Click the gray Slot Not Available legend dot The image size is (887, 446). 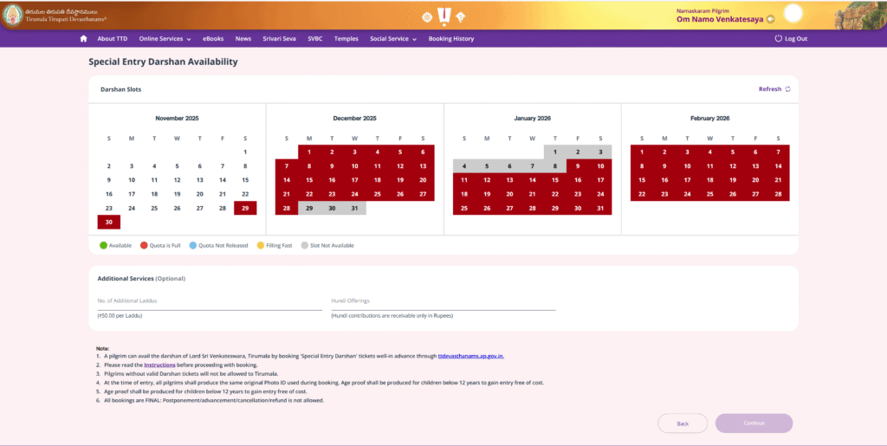click(x=304, y=245)
